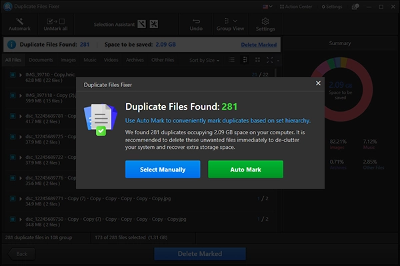Click the 0.71% Archives legend entry
The image size is (400, 266).
click(x=338, y=164)
